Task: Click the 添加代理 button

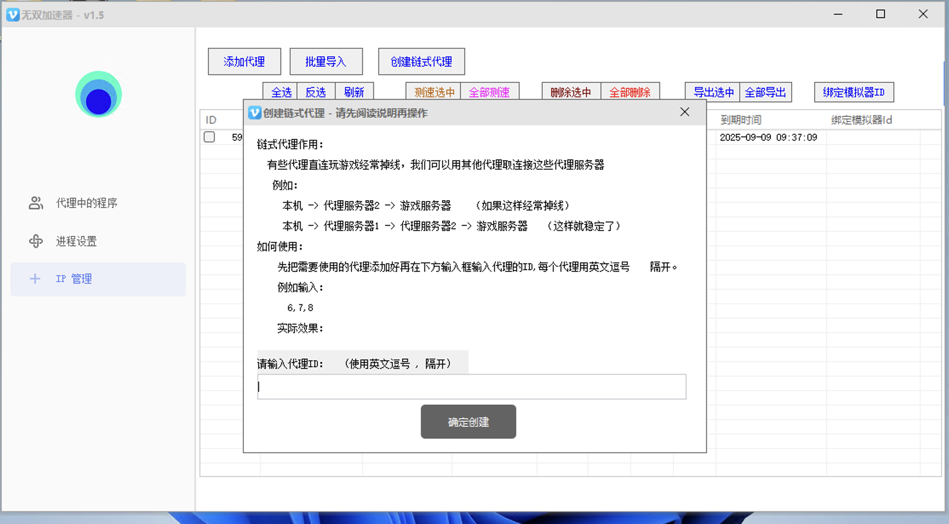Action: (244, 61)
